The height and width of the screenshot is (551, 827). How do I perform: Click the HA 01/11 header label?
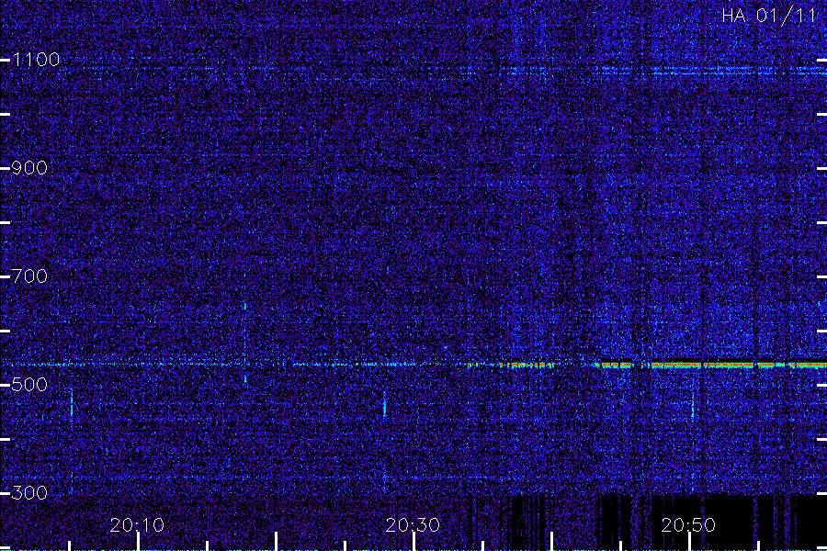click(769, 16)
